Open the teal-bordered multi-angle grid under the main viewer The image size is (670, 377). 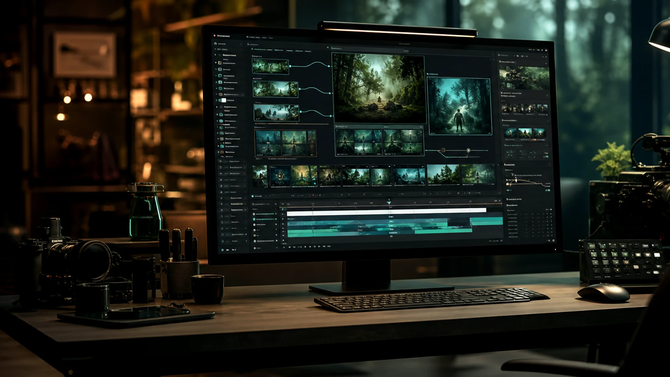(x=379, y=142)
